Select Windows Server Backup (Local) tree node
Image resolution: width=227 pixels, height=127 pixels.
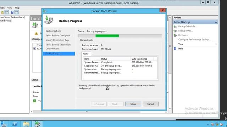12,17
